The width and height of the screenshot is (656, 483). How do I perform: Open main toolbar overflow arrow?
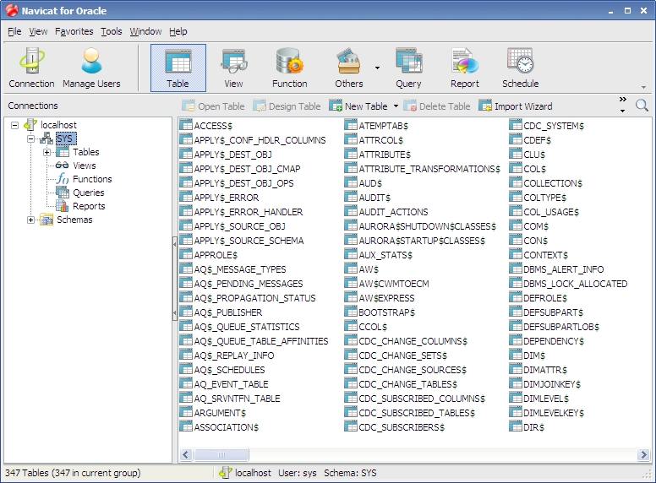pos(643,87)
